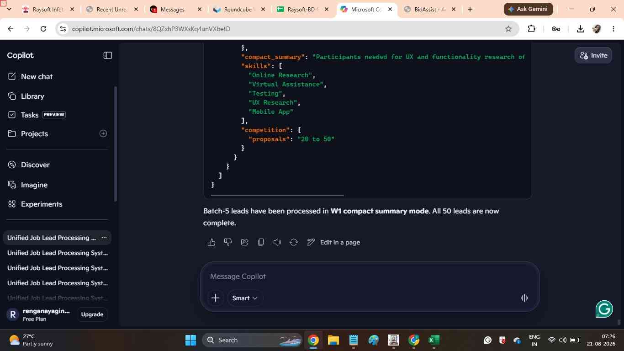
Task: Bookmark this page with the star
Action: 508,29
